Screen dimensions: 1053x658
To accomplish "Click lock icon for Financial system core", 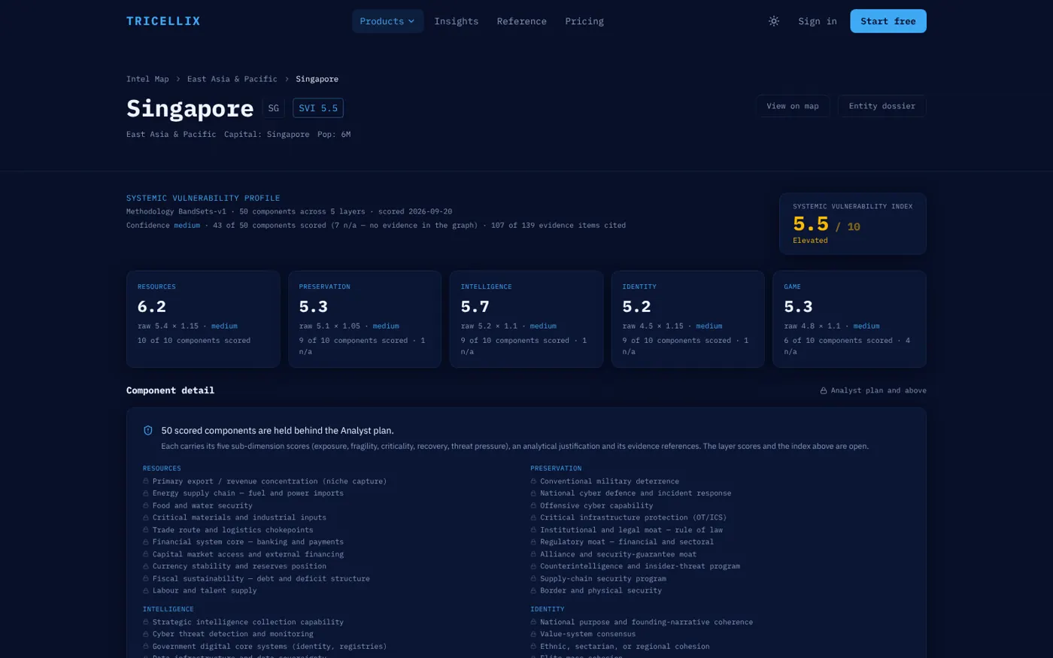I will click(146, 542).
